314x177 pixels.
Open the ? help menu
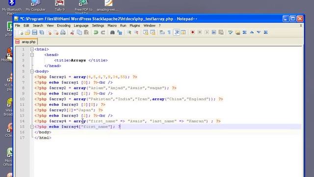coord(159,26)
